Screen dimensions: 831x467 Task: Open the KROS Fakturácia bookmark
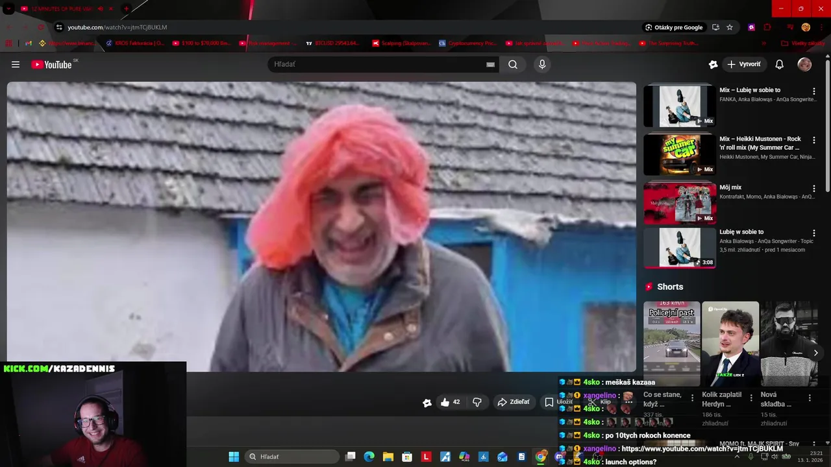(134, 43)
